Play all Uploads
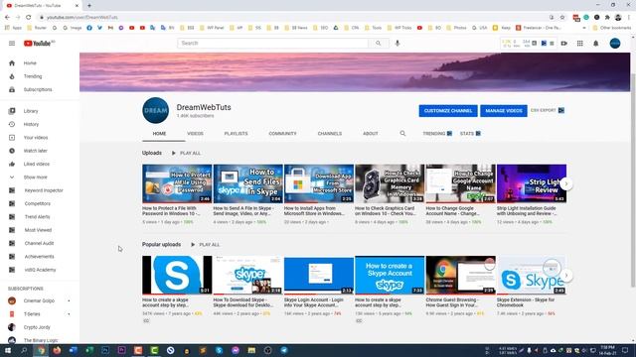This screenshot has width=636, height=357. pos(186,153)
